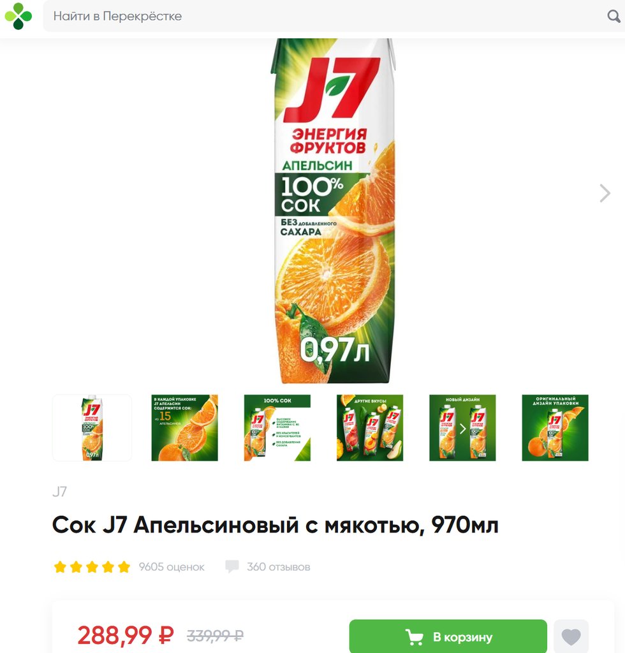Click the main J7 juice product image
Screen dimensions: 625x653
(333, 211)
